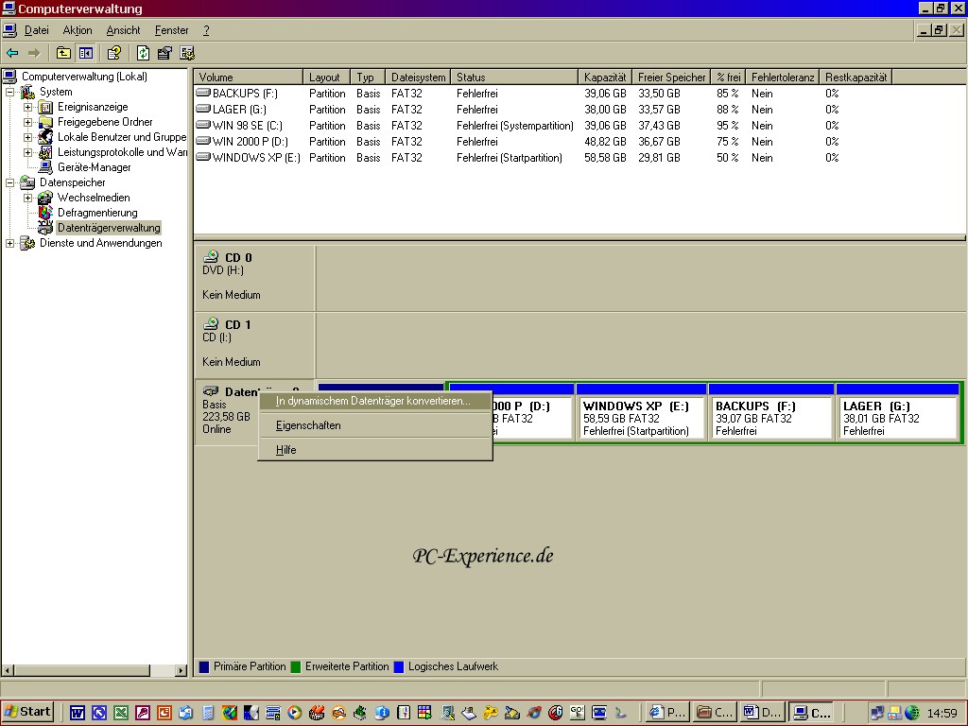Click tree pane scrollbar left arrow
Viewport: 968px width, 726px height.
(8, 670)
